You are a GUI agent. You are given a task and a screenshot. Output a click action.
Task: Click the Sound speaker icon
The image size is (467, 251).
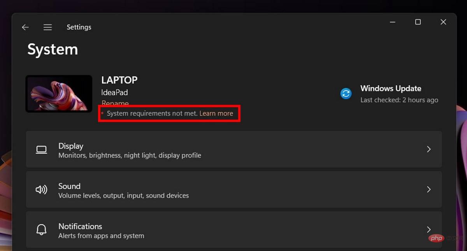pyautogui.click(x=41, y=190)
